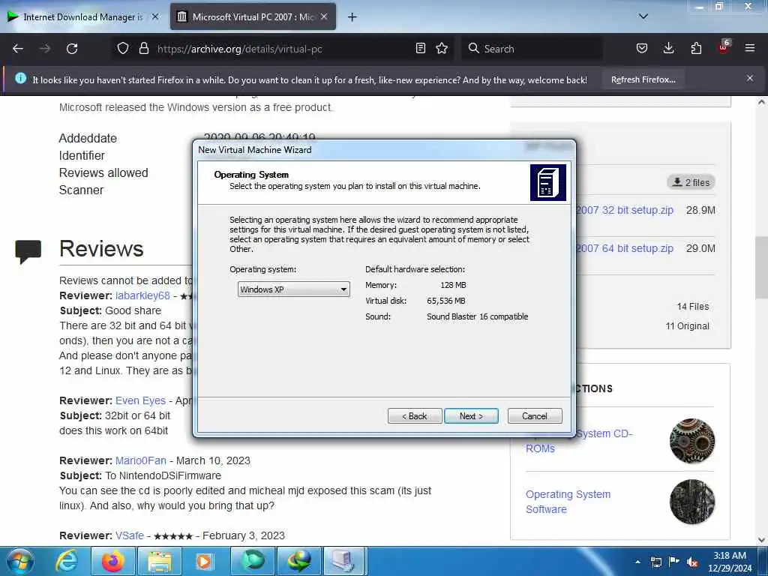Click the Reviews speech bubble icon
Screen dimensions: 768x576
pos(28,250)
